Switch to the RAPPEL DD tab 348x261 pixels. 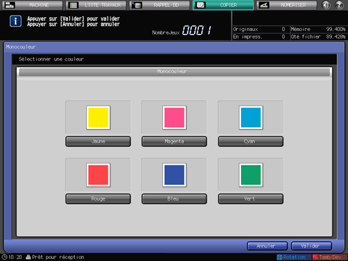[x=160, y=5]
